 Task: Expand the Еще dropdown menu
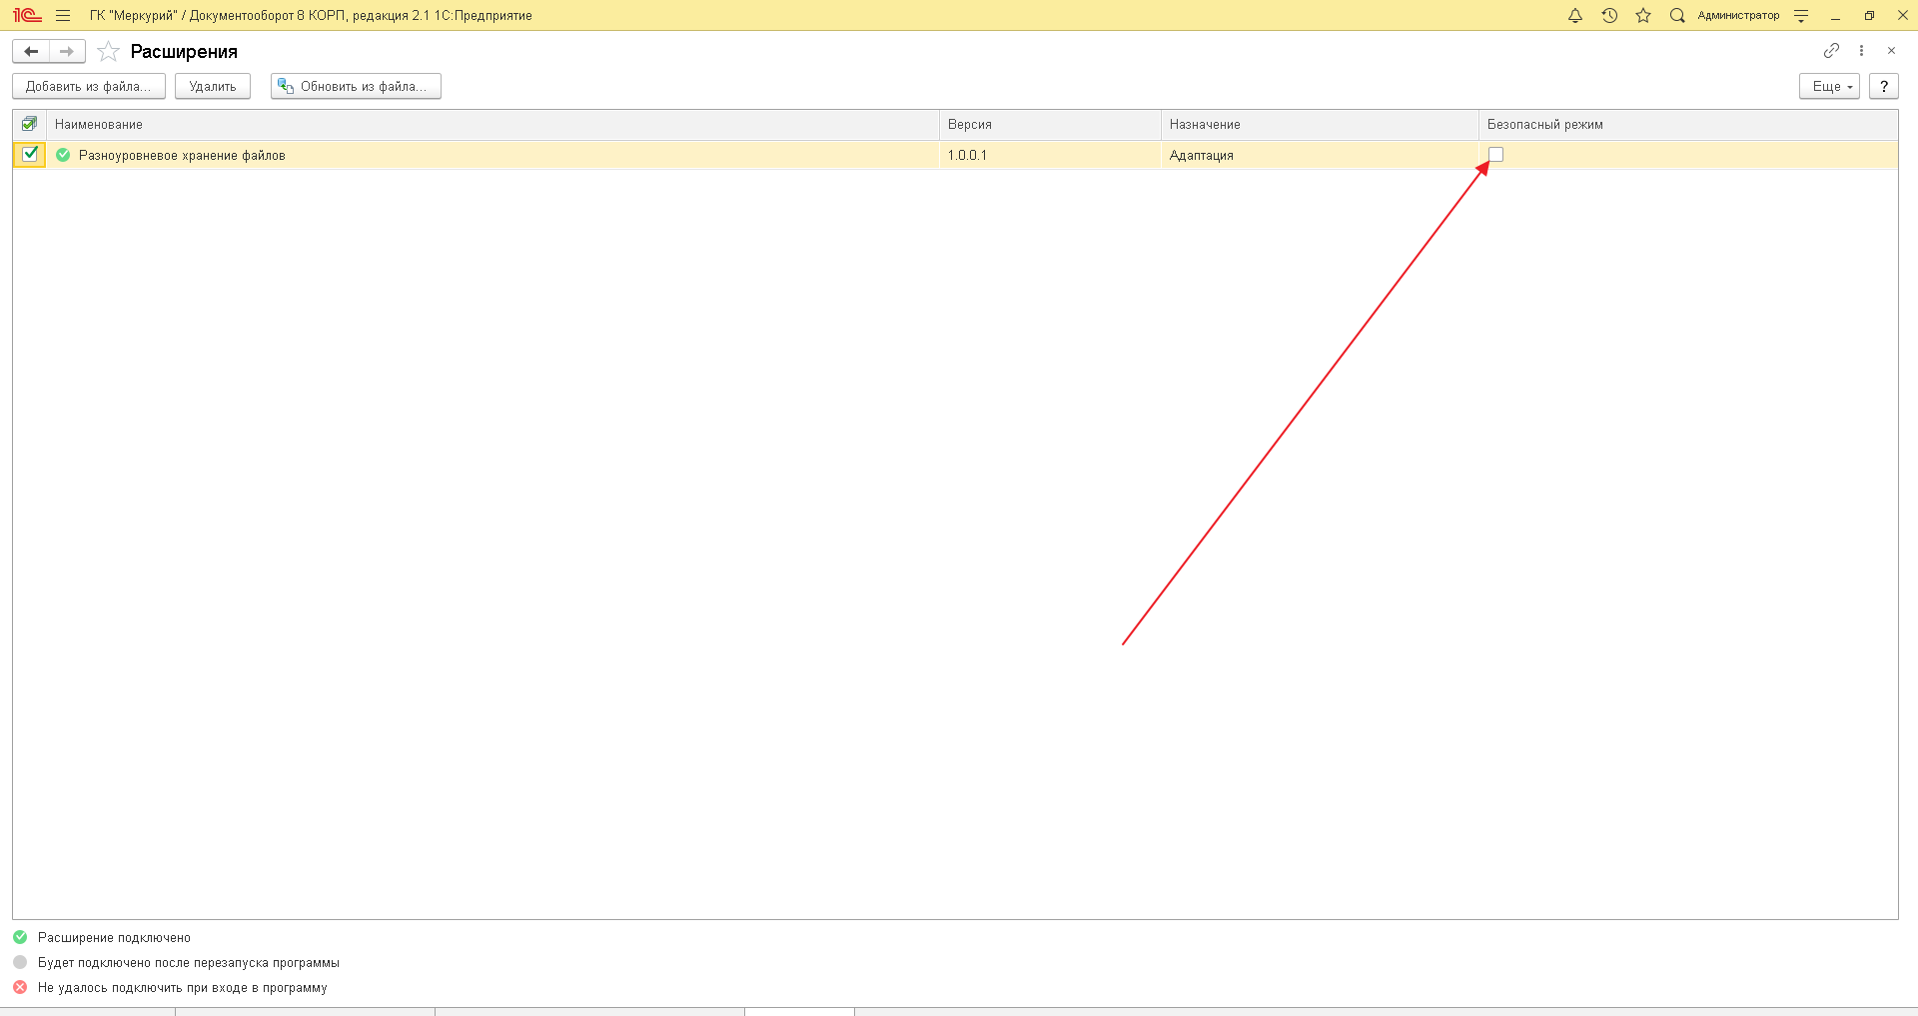click(x=1829, y=86)
